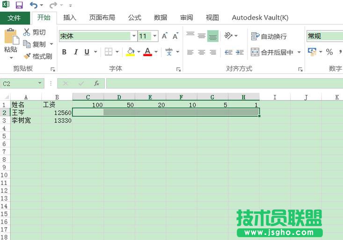Click the decrease font size icon
343x240 pixels.
click(175, 36)
